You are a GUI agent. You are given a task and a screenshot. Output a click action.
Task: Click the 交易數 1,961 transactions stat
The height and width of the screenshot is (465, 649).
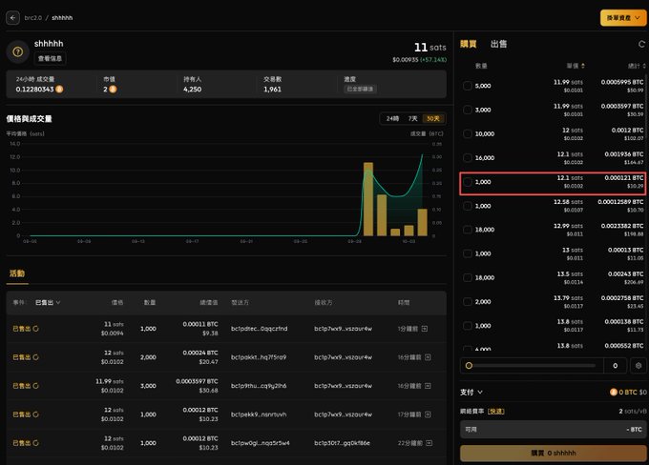(272, 84)
